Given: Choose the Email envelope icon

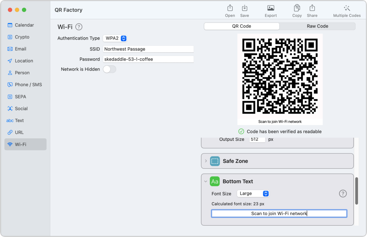Looking at the screenshot, I should tap(10, 49).
